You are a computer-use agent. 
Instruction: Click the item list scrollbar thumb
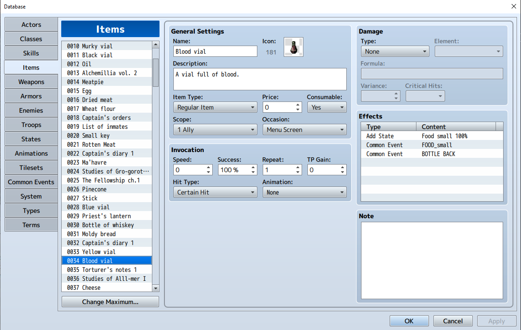pyautogui.click(x=155, y=72)
